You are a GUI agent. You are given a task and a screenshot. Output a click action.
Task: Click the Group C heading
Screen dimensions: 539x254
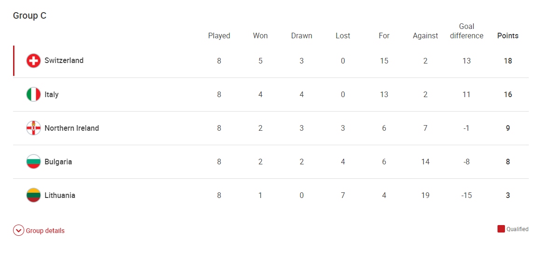point(29,15)
